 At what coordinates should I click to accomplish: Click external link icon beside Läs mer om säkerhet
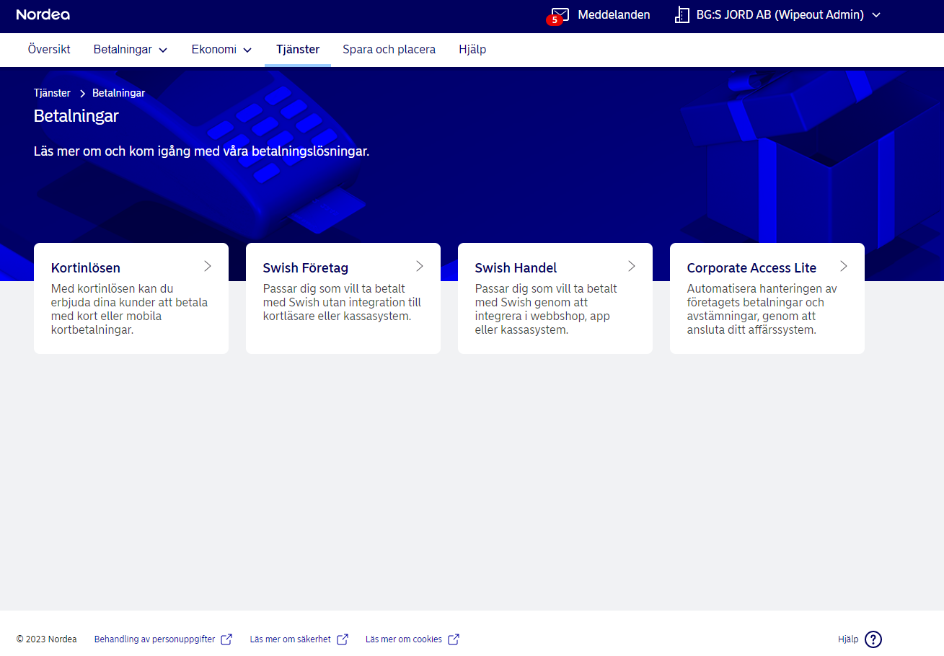pos(343,639)
